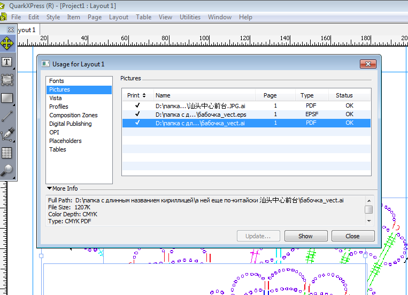Click the File Size: 1207K line

69,207
